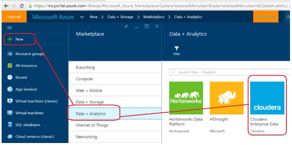Select the HDInsight tile
This screenshot has width=292, height=145.
tap(226, 107)
